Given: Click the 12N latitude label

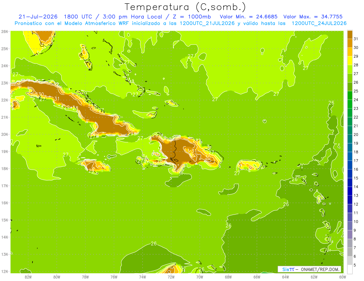Looking at the screenshot, I should click(4, 271).
